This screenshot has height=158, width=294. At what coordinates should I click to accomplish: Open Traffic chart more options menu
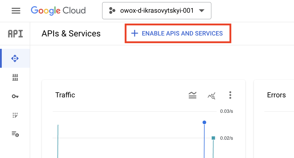click(x=230, y=95)
